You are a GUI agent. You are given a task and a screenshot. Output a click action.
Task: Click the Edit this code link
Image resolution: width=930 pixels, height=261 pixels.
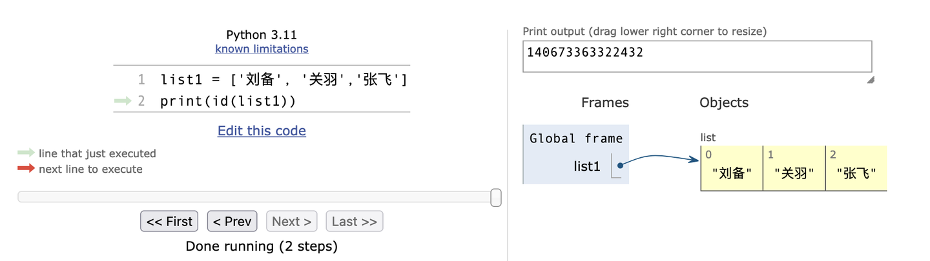click(262, 131)
